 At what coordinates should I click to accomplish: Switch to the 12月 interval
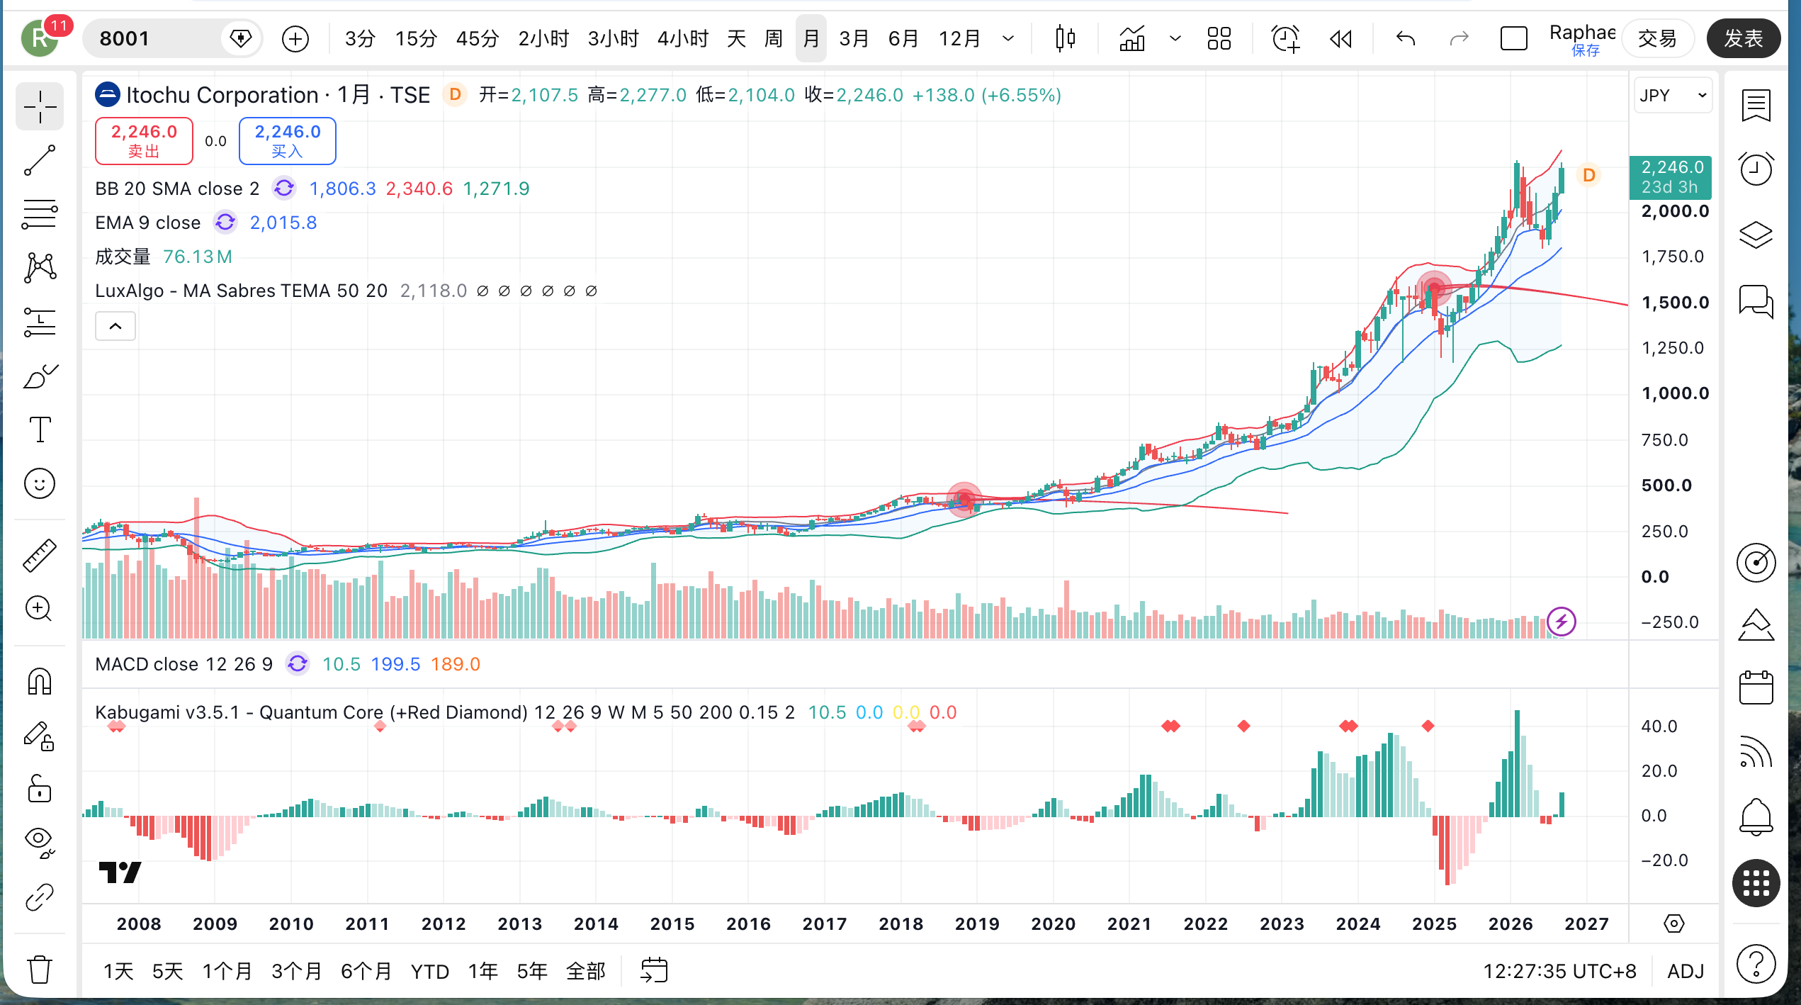point(959,38)
